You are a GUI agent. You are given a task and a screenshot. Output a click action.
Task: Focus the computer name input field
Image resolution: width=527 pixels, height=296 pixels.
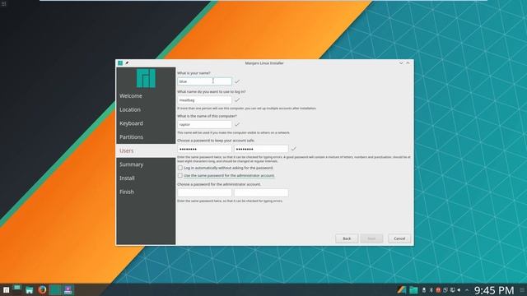coord(204,124)
